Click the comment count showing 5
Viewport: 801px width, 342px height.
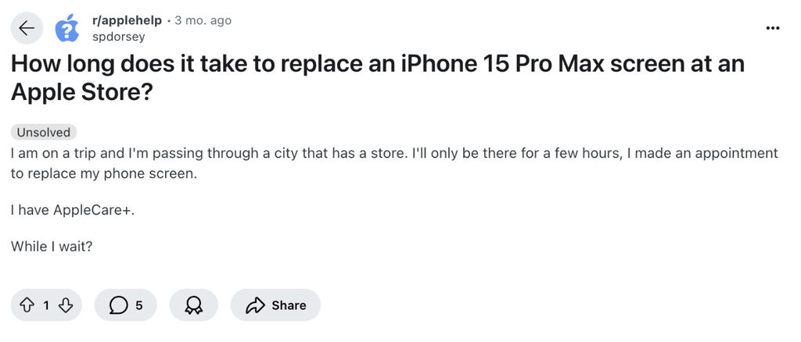coord(139,305)
